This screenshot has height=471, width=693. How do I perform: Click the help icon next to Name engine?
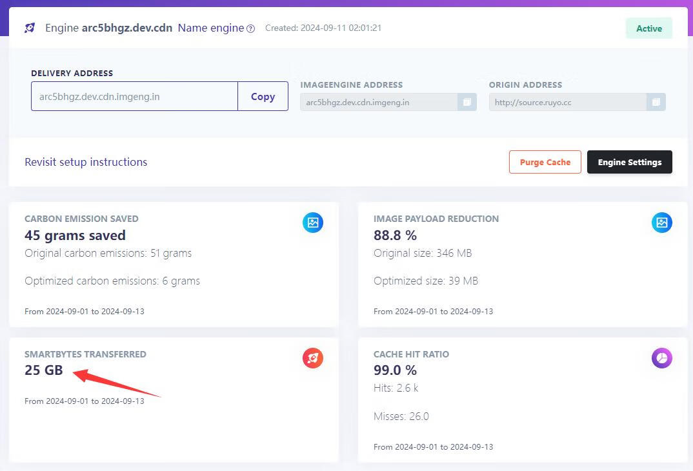[x=251, y=29]
